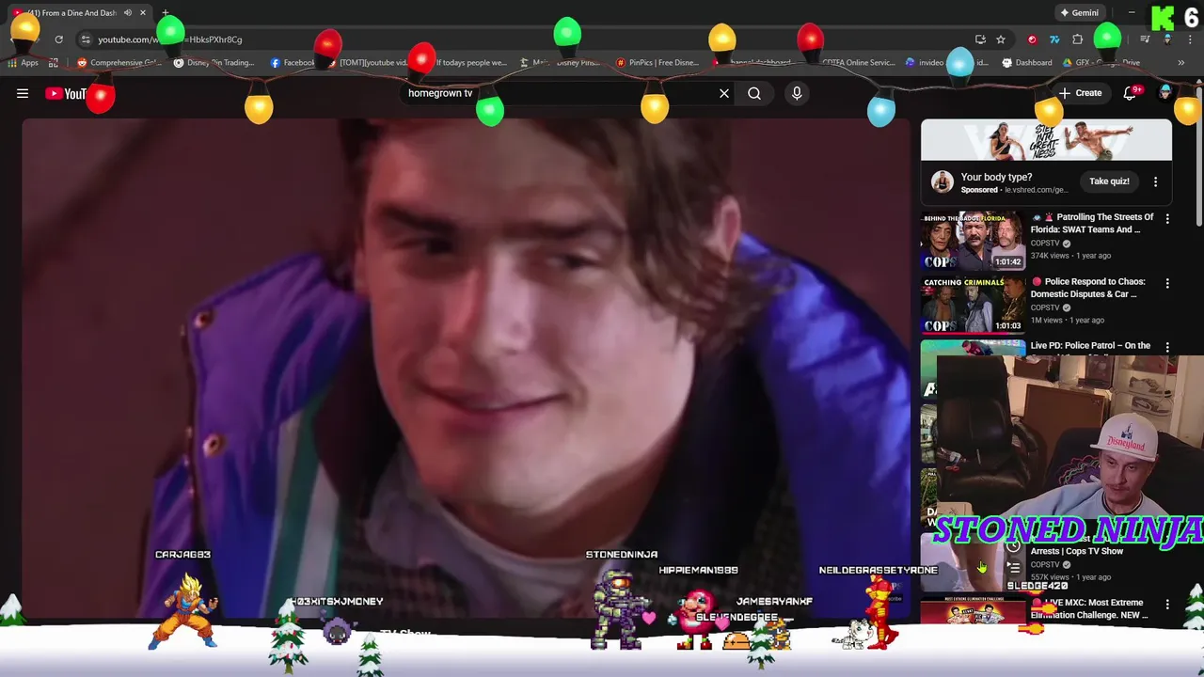This screenshot has width=1204, height=677.
Task: Open the 'GFX - Google Drive' bookmark
Action: (x=1102, y=63)
